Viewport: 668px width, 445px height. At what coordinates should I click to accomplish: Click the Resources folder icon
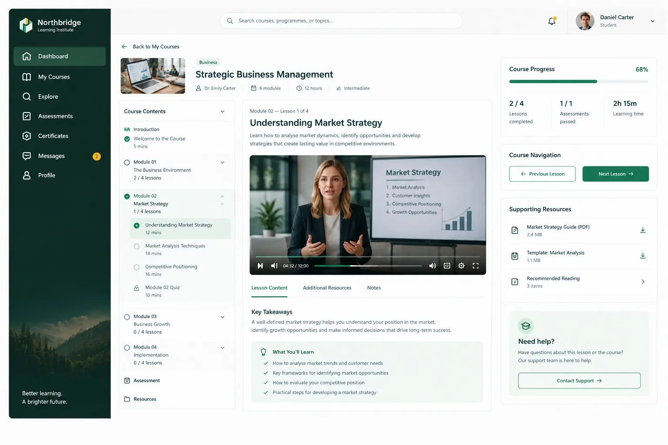pyautogui.click(x=127, y=399)
